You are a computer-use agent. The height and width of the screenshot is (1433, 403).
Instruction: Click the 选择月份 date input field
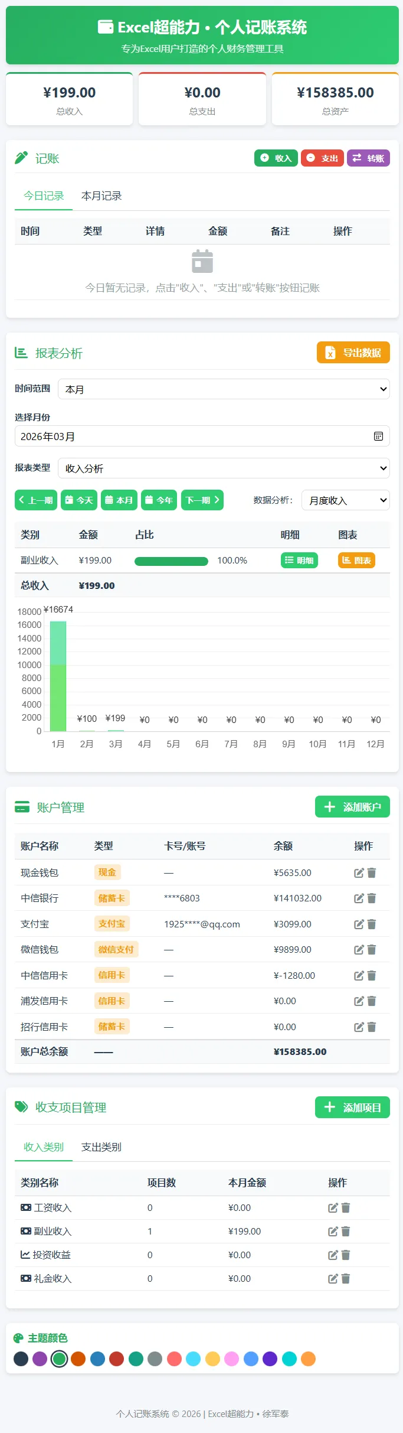tap(189, 437)
